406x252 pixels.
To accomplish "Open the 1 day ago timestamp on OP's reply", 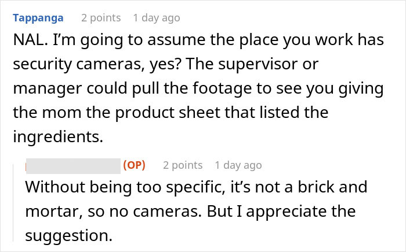I will (x=238, y=165).
